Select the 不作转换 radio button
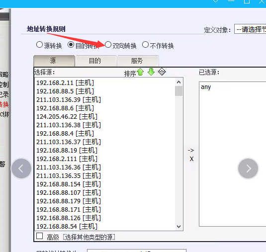This screenshot has height=252, width=266. [145, 45]
